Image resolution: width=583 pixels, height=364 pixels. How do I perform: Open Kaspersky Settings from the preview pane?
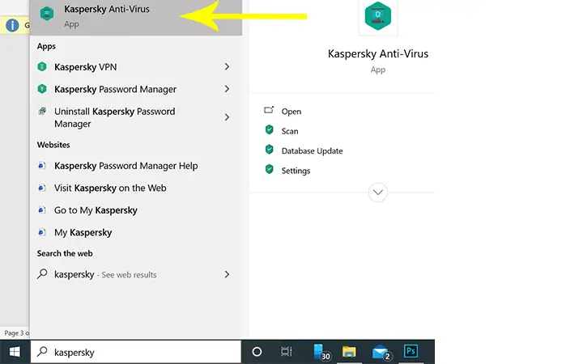pos(296,171)
